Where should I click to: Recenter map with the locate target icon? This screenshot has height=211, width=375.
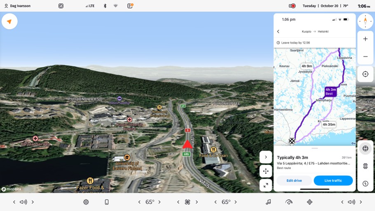coord(365,74)
